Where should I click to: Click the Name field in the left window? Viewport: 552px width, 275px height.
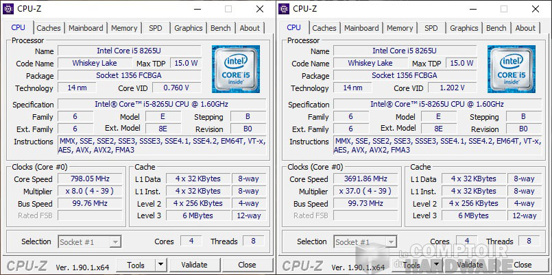pos(129,51)
